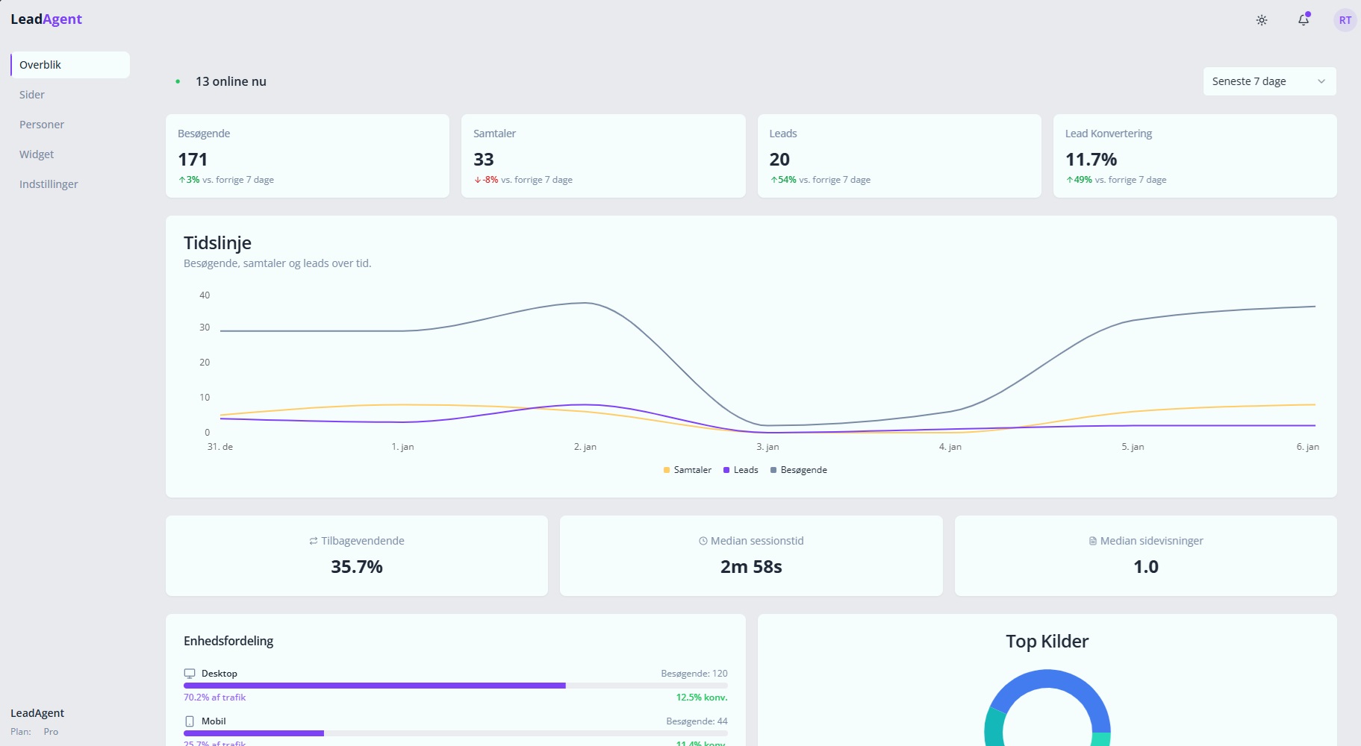Click the LeadAgent logo
Image resolution: width=1361 pixels, height=746 pixels.
click(46, 19)
